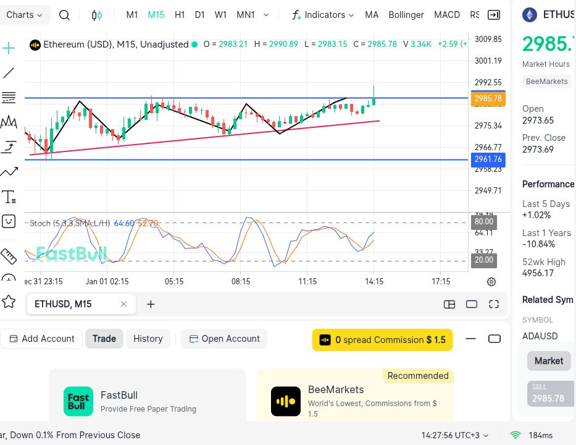Expand more timeframes chevron after MN1
Image resolution: width=576 pixels, height=445 pixels.
pyautogui.click(x=266, y=15)
